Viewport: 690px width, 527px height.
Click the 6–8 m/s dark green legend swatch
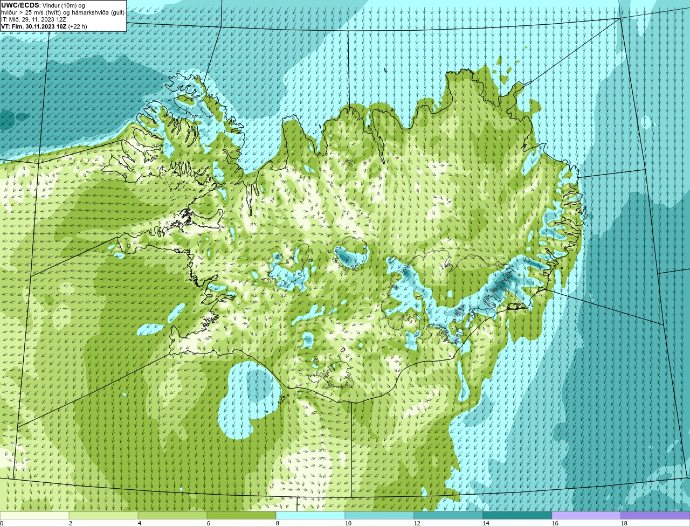point(241,515)
